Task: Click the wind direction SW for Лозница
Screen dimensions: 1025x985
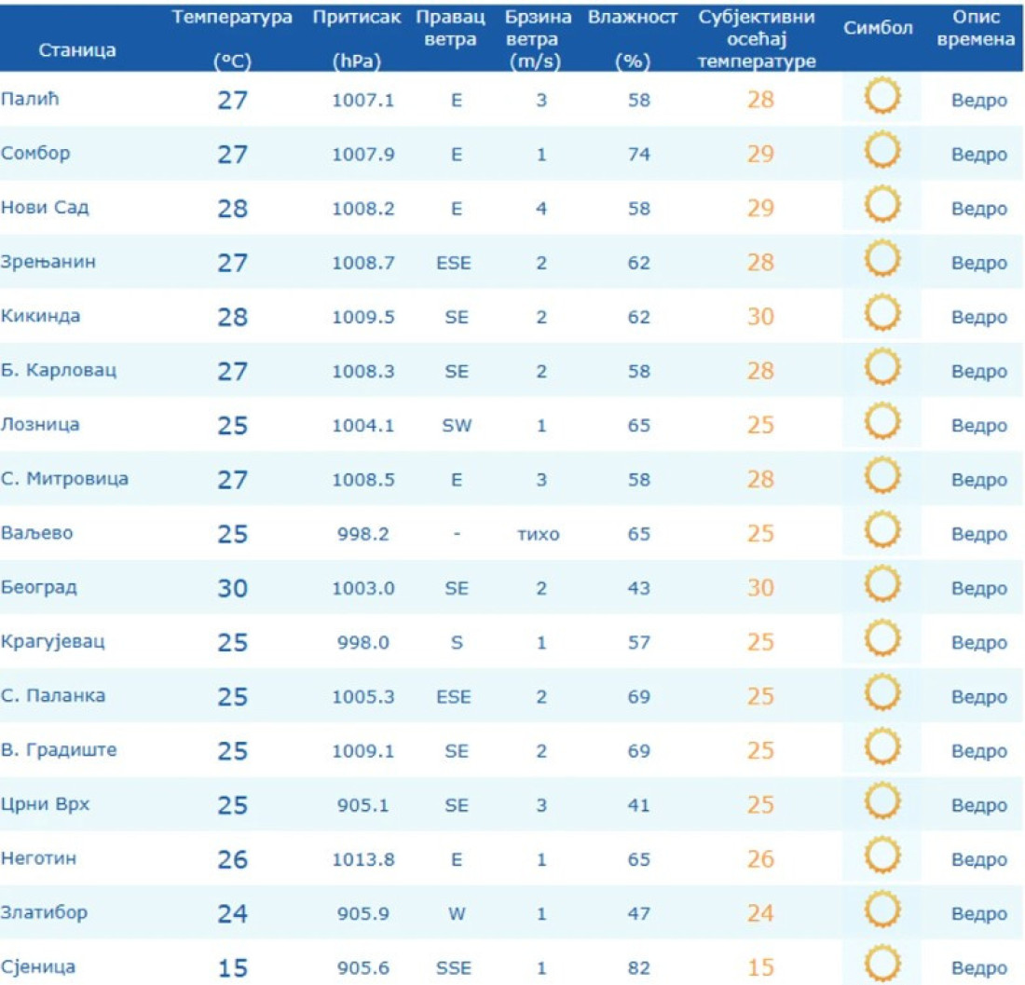Action: 457,426
